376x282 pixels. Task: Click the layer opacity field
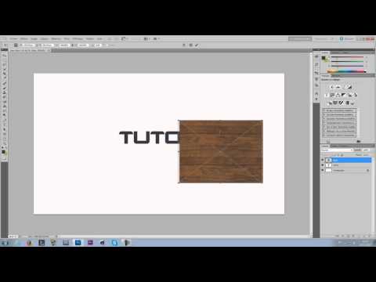click(x=366, y=150)
